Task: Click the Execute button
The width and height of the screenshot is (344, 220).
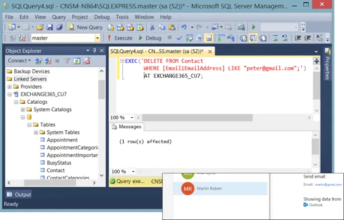Action: [120, 38]
